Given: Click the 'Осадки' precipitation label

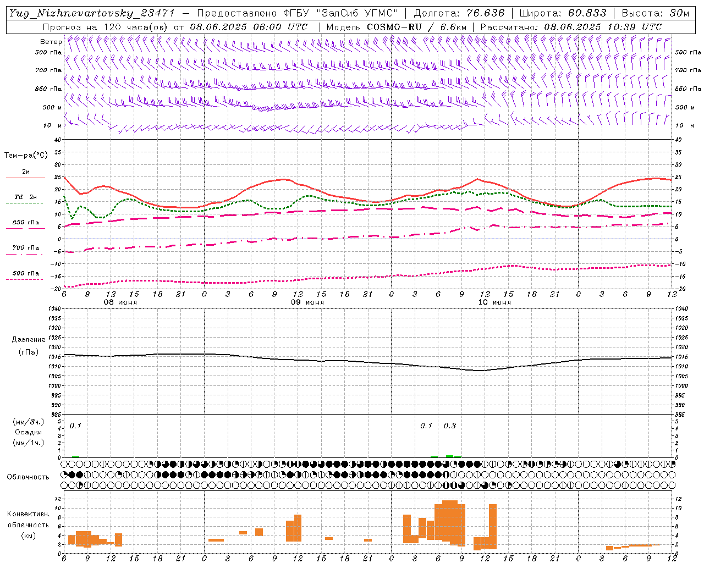Looking at the screenshot, I should click(x=29, y=432).
